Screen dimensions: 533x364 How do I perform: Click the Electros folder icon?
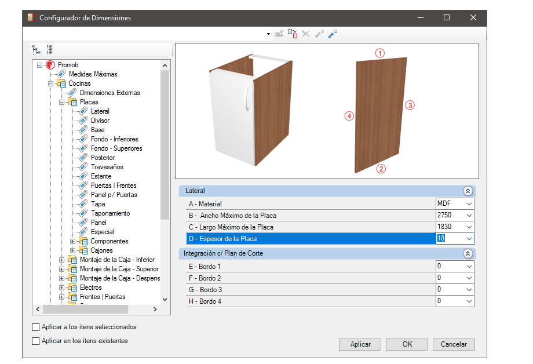(x=72, y=287)
